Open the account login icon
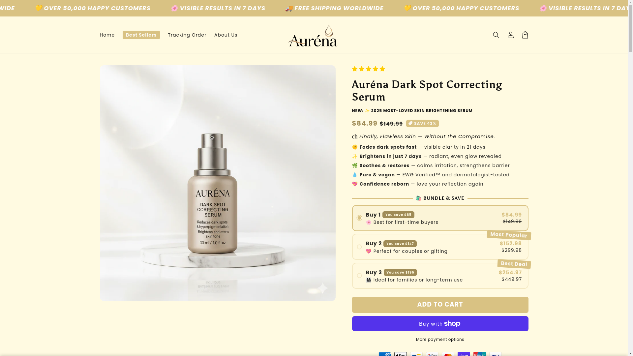This screenshot has width=633, height=356. (510, 35)
